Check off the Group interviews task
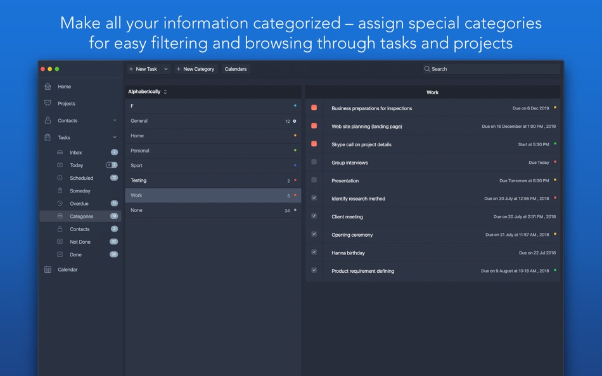Image resolution: width=602 pixels, height=376 pixels. click(x=314, y=163)
